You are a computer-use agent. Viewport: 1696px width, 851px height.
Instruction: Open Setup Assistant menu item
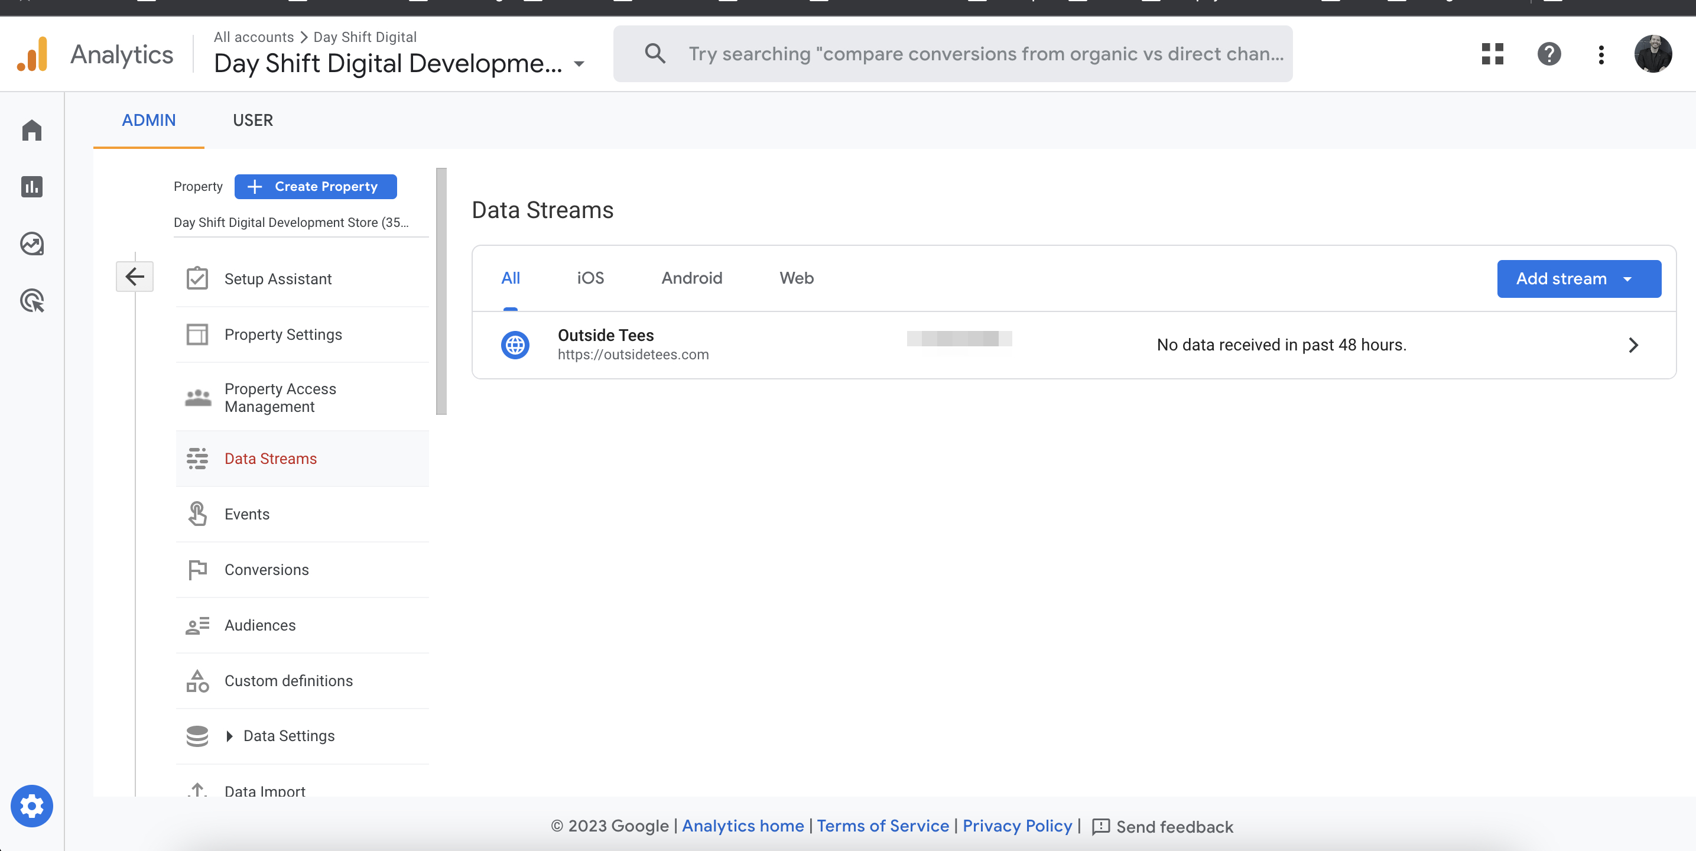pos(302,278)
